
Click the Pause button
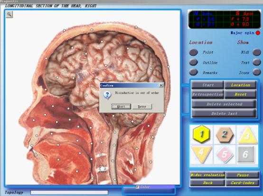[243, 175]
